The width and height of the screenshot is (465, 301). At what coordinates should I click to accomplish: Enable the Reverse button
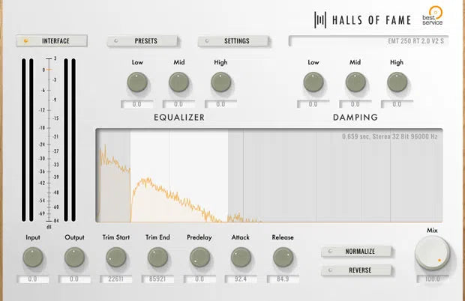click(358, 270)
